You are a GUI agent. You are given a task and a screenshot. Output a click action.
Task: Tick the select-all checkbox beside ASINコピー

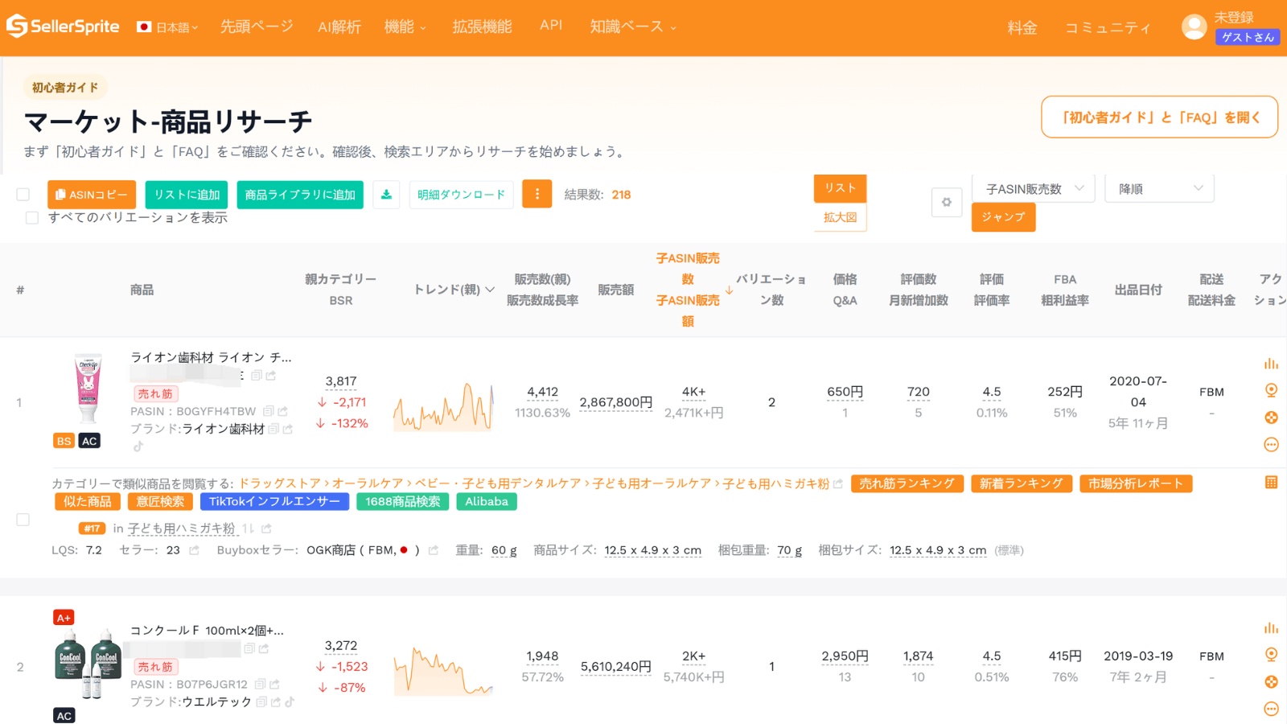[23, 195]
